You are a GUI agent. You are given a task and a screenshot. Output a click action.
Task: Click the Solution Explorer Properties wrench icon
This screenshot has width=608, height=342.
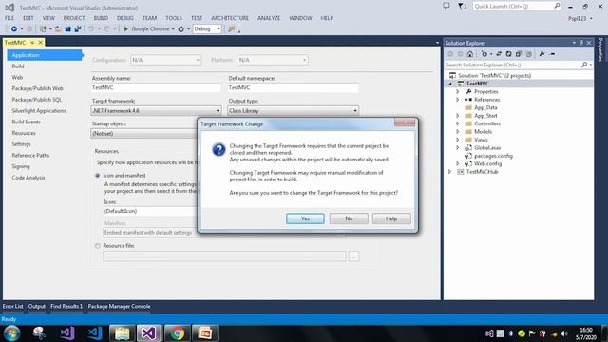(x=541, y=54)
